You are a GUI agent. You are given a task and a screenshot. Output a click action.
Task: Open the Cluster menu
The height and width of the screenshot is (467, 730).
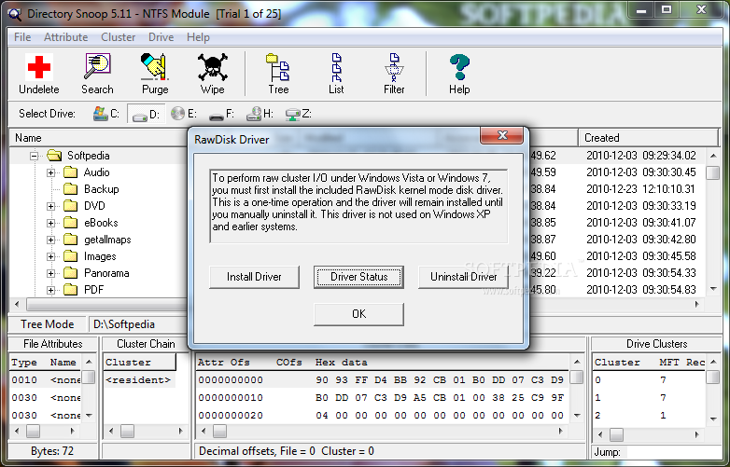pos(119,37)
